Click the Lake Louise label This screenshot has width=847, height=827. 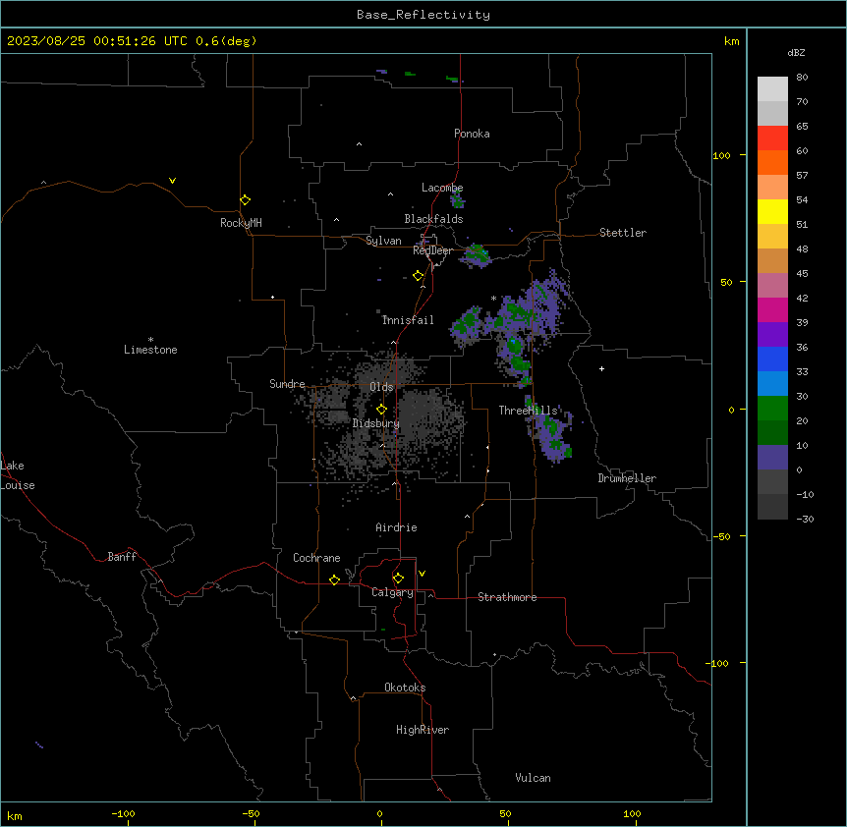tap(18, 475)
